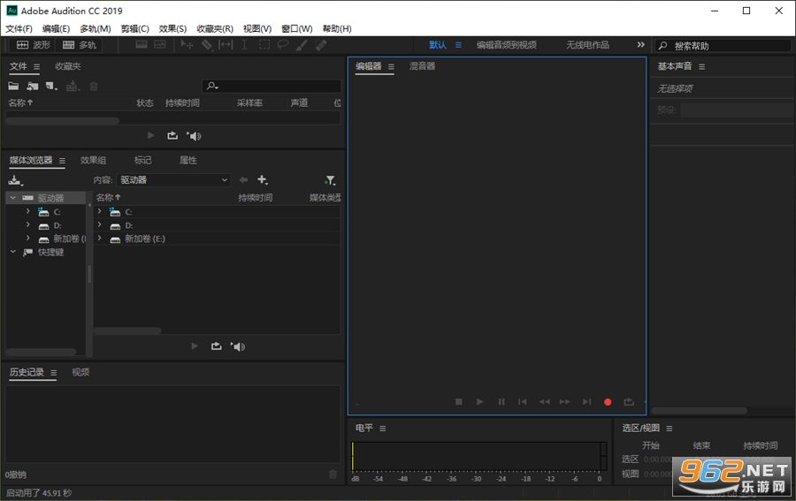Screen dimensions: 796x501
Task: Open the 内容 驱动器 dropdown
Action: [173, 180]
